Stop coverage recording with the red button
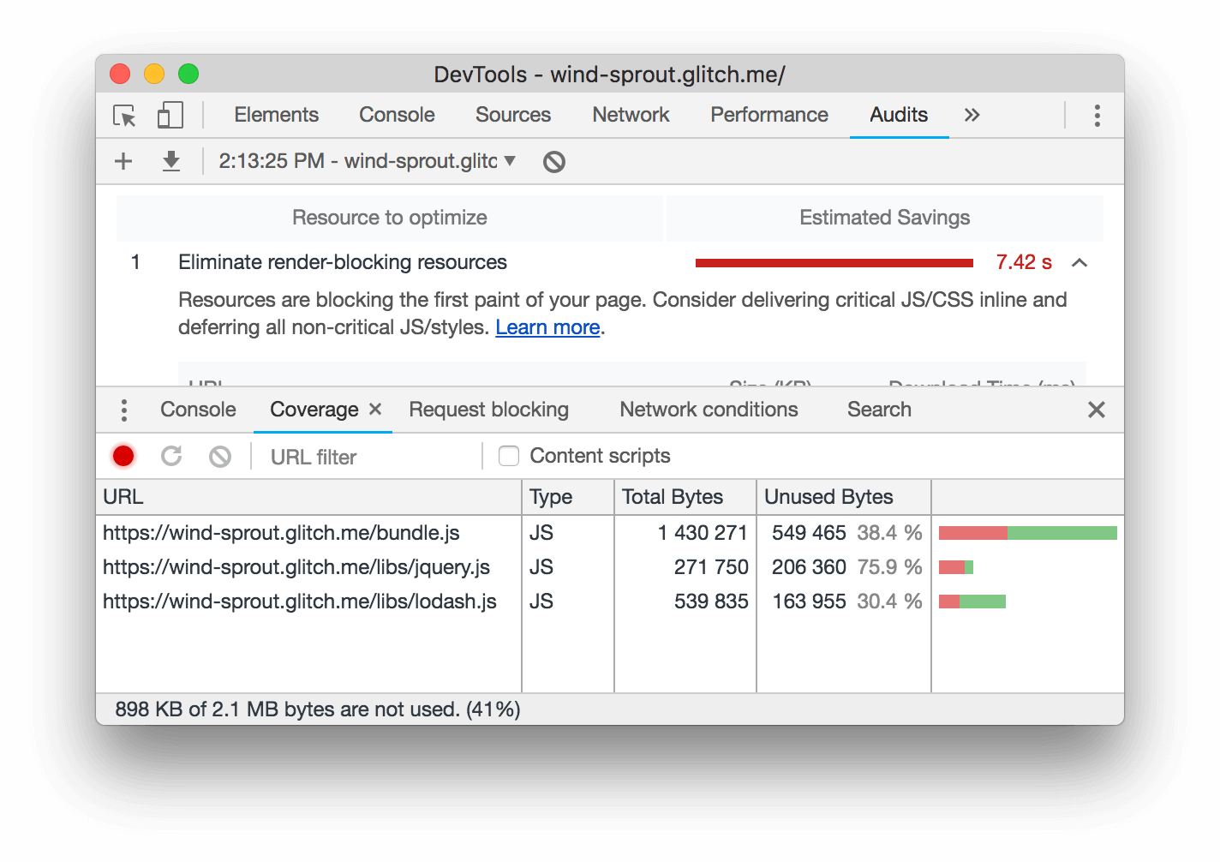The height and width of the screenshot is (862, 1220). coord(123,456)
